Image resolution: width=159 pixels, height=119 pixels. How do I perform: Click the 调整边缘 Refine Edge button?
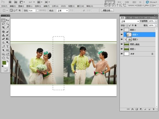(107, 10)
